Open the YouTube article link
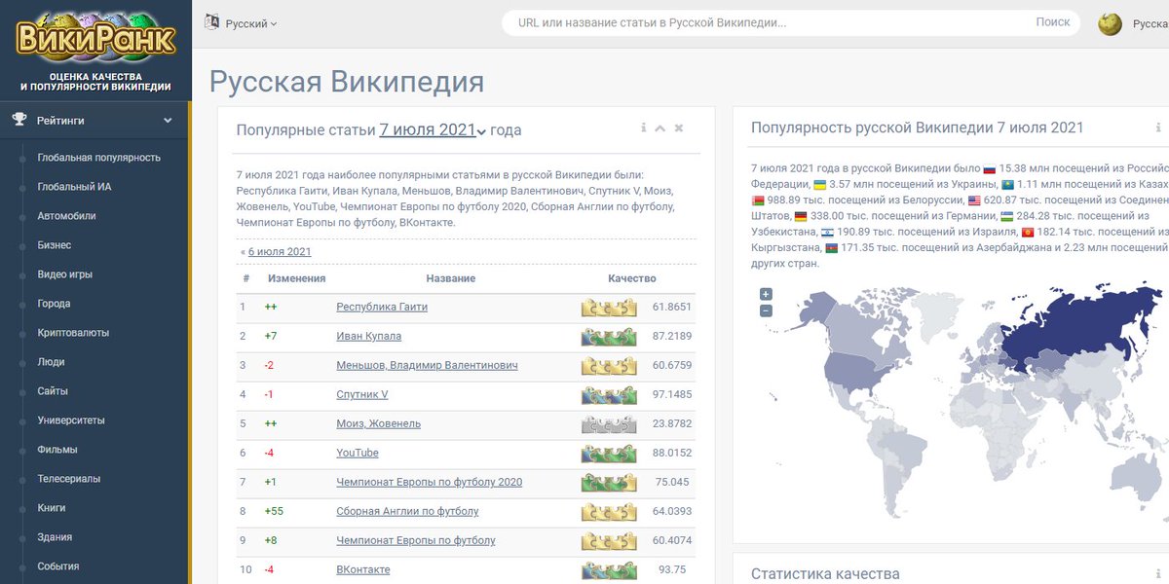Viewport: 1169px width, 584px height. coord(358,453)
